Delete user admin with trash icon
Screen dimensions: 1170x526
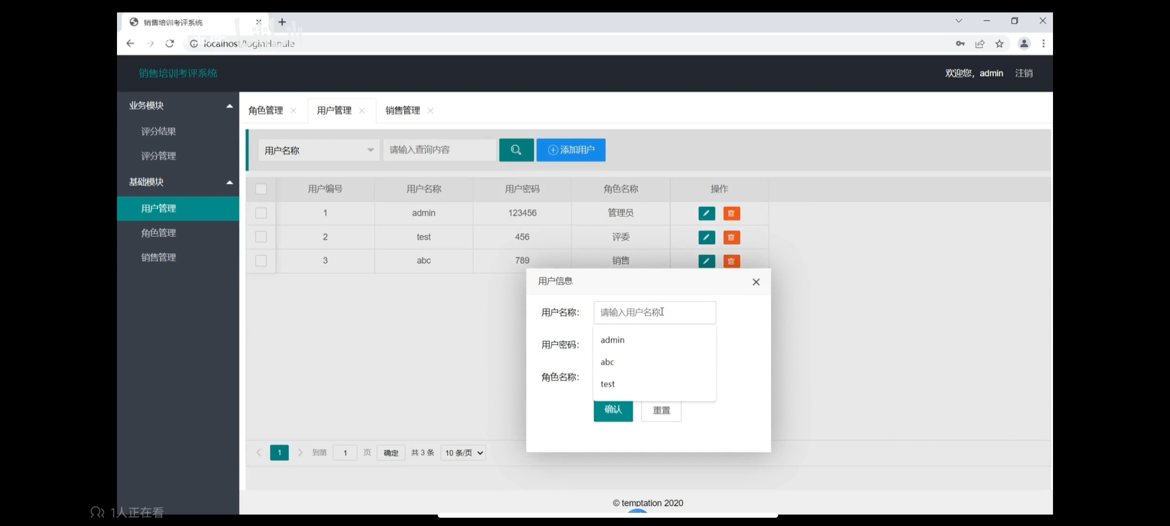pos(731,213)
